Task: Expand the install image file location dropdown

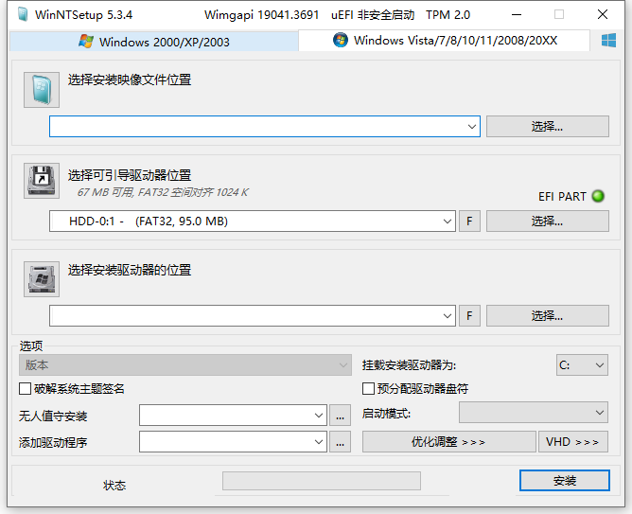Action: [x=471, y=127]
